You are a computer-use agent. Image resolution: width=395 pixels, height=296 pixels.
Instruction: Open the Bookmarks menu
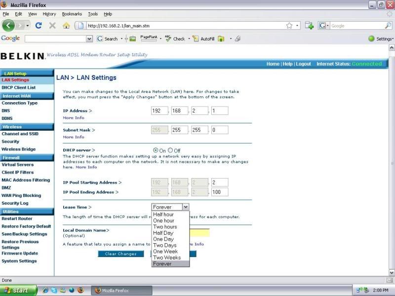pyautogui.click(x=72, y=14)
